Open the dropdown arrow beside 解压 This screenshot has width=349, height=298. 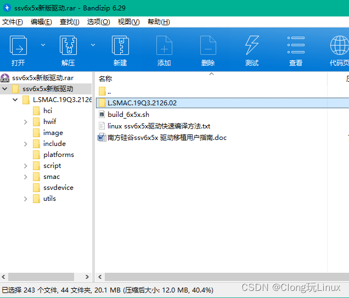tap(93, 45)
